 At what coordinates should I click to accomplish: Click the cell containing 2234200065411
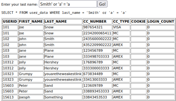[97, 33]
